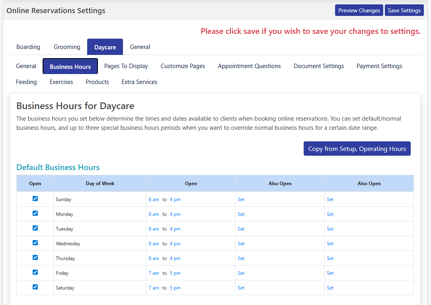Switch to the Exercises sub-tab
This screenshot has width=431, height=305.
tap(61, 82)
